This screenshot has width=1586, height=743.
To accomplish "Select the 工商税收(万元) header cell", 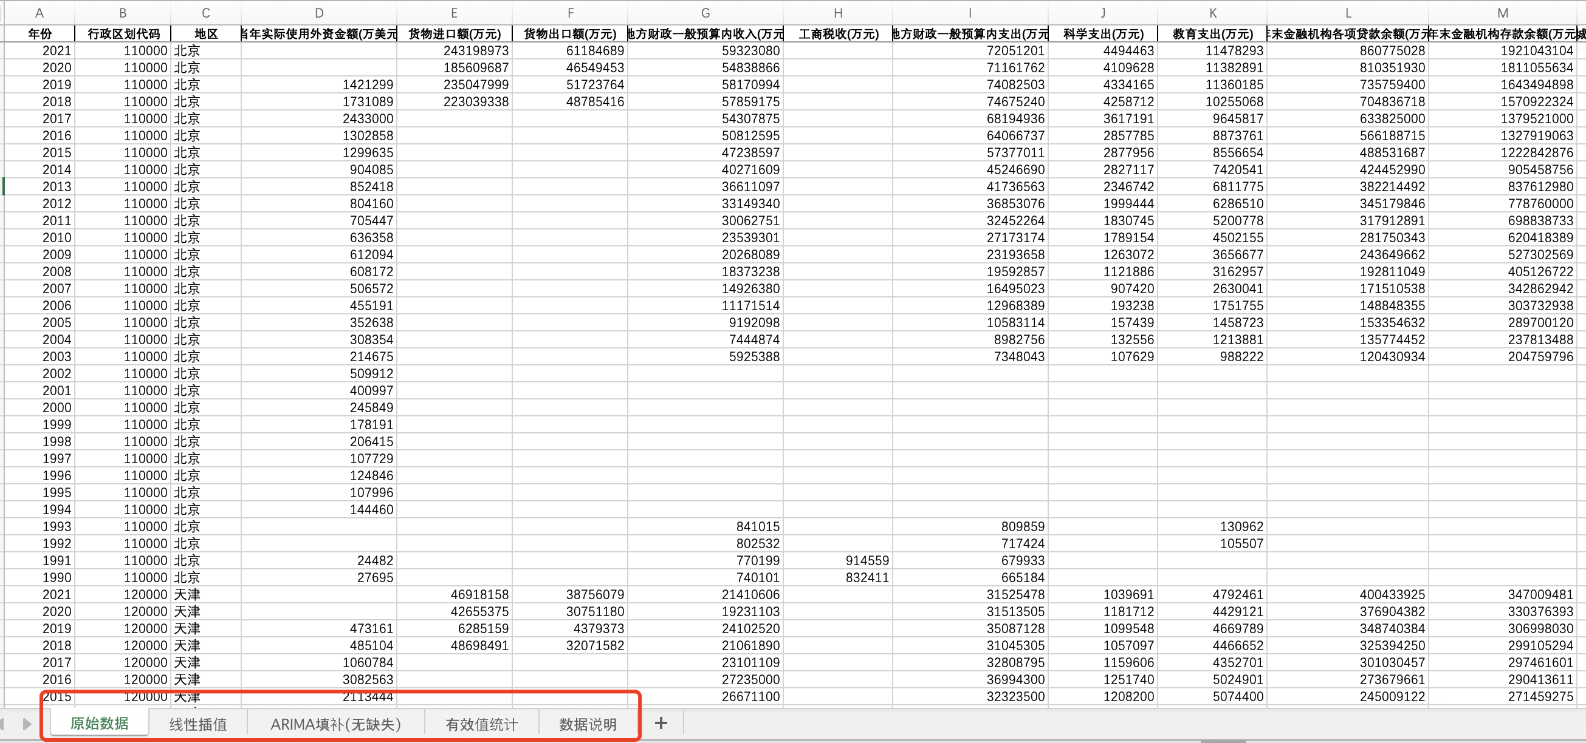I will 838,34.
